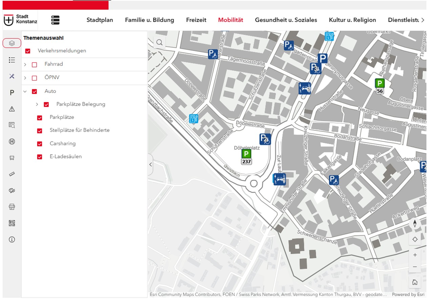The height and width of the screenshot is (300, 429).
Task: Click the info icon at sidebar bottom
Action: click(12, 239)
